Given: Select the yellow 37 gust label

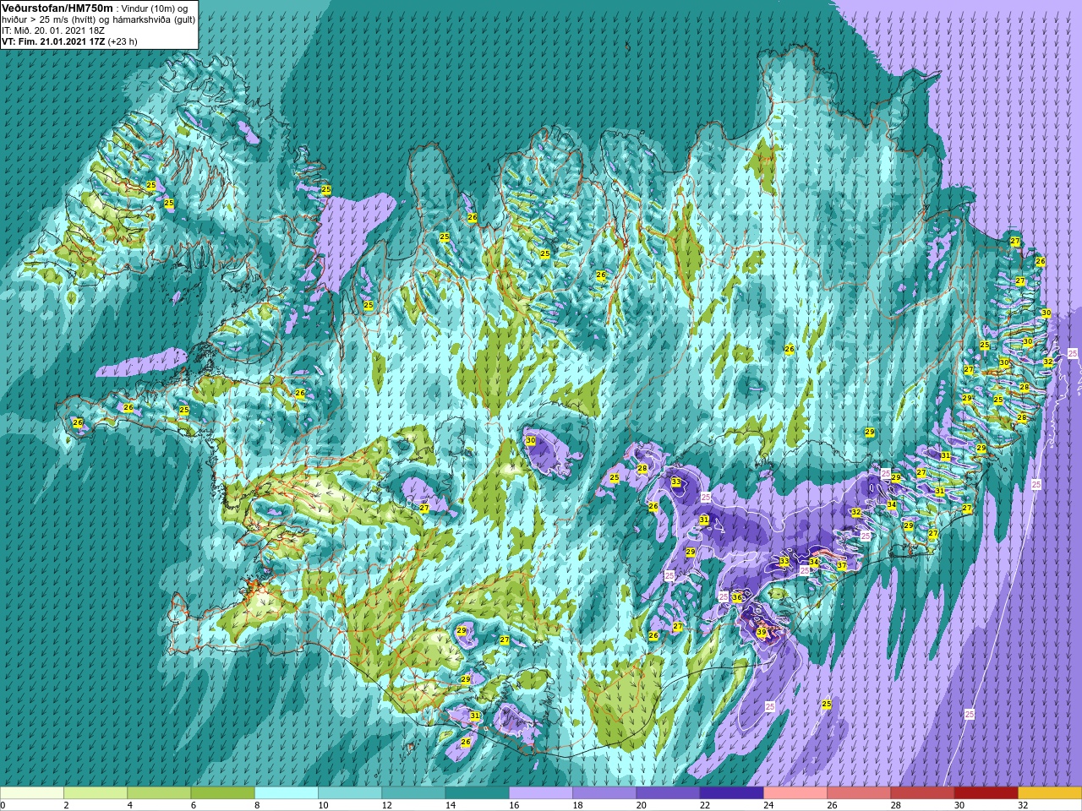Looking at the screenshot, I should pos(842,566).
